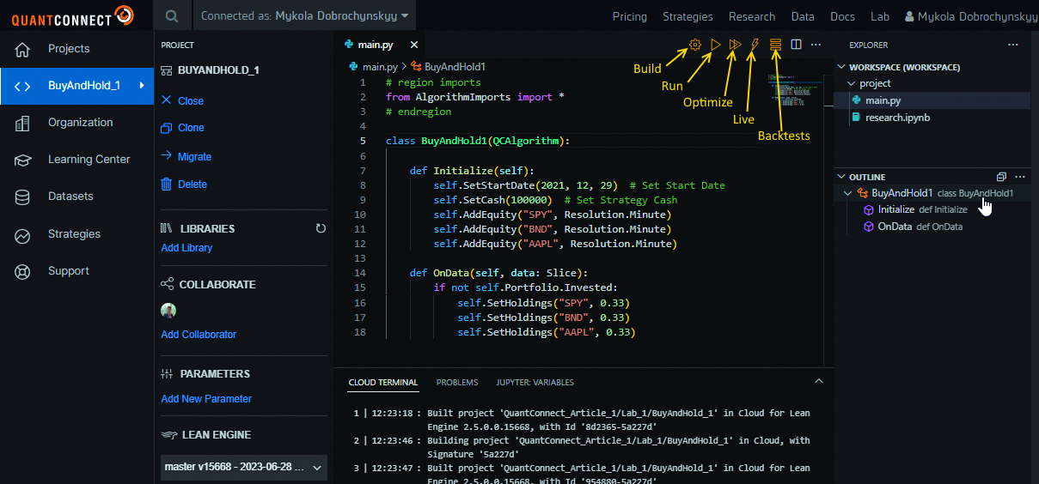Collapse BuyAndHold1 class in outline
The height and width of the screenshot is (484, 1039).
click(848, 193)
